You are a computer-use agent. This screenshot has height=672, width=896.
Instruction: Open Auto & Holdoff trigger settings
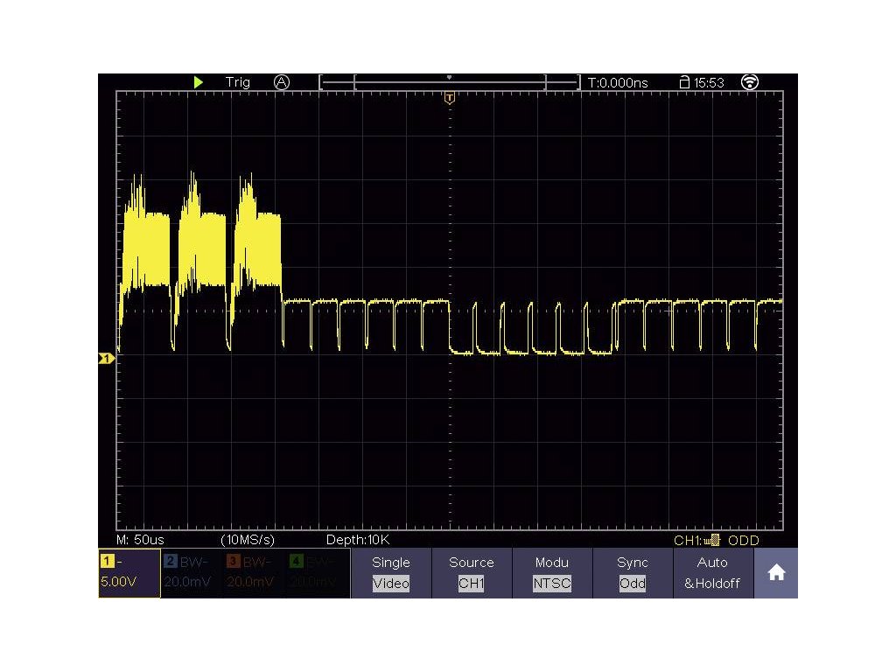point(711,573)
